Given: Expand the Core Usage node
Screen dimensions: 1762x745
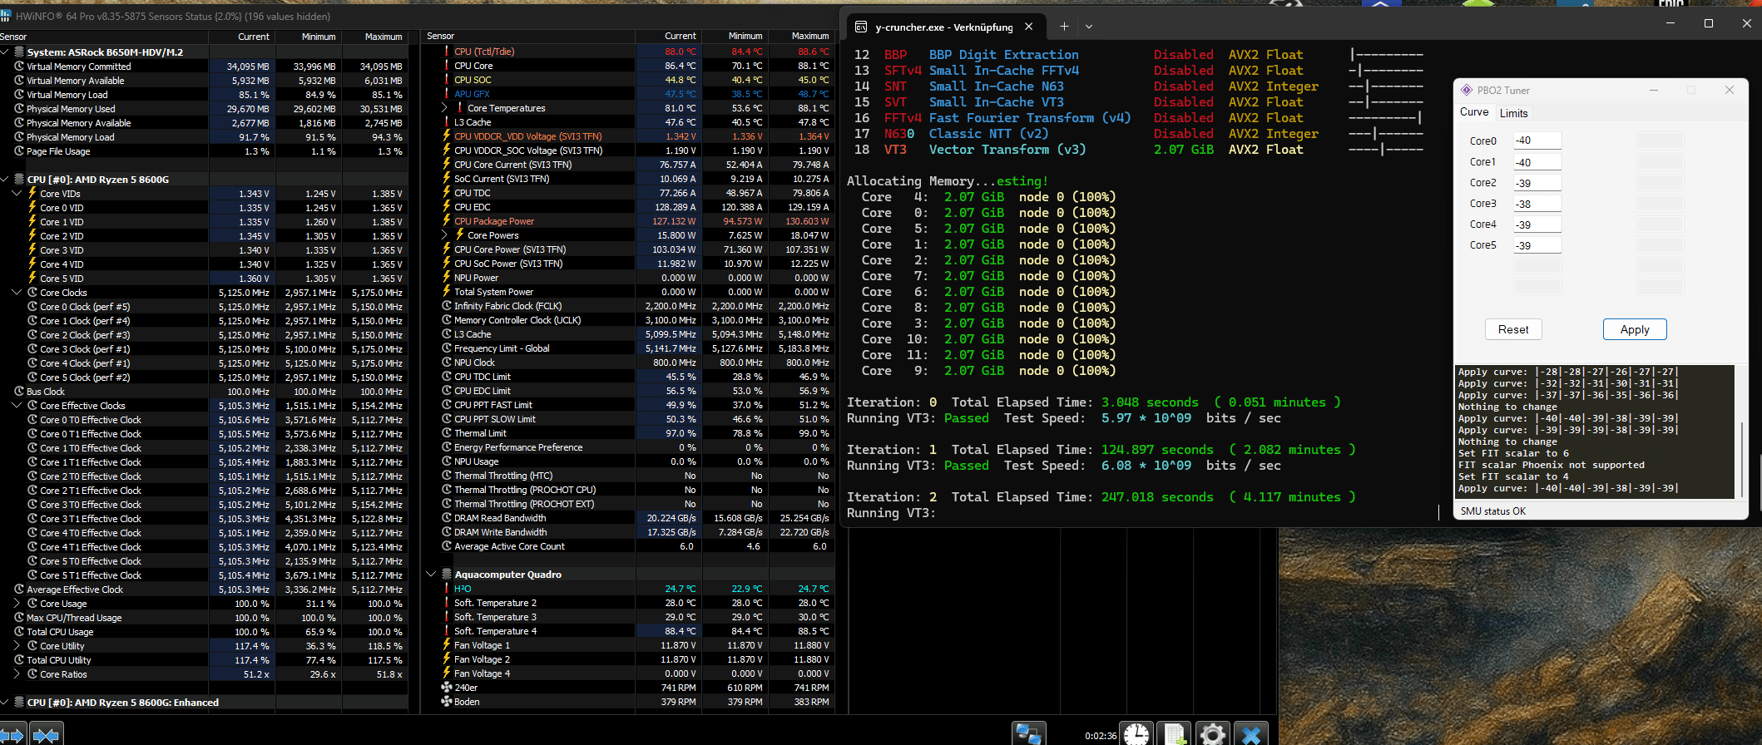Looking at the screenshot, I should pyautogui.click(x=17, y=603).
